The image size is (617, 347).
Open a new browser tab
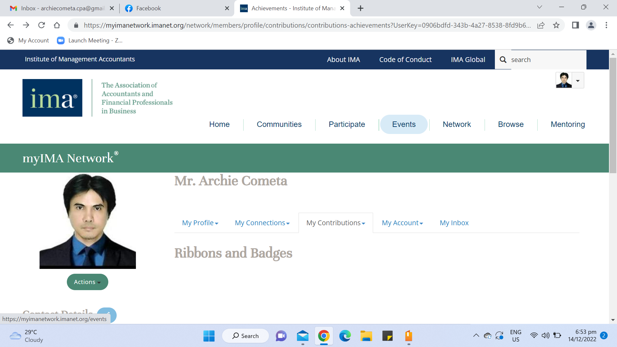click(361, 8)
